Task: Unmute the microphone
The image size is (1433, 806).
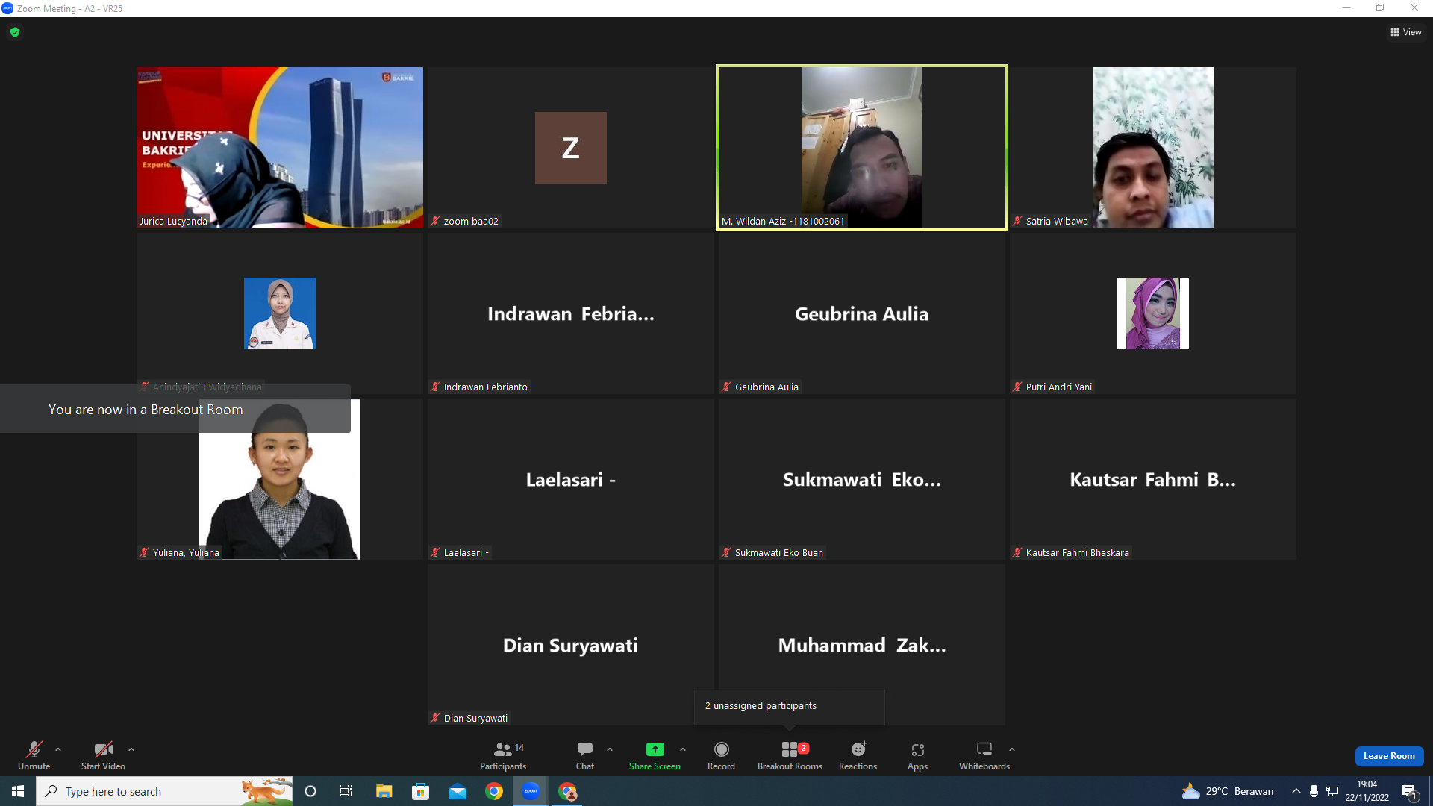Action: tap(34, 755)
